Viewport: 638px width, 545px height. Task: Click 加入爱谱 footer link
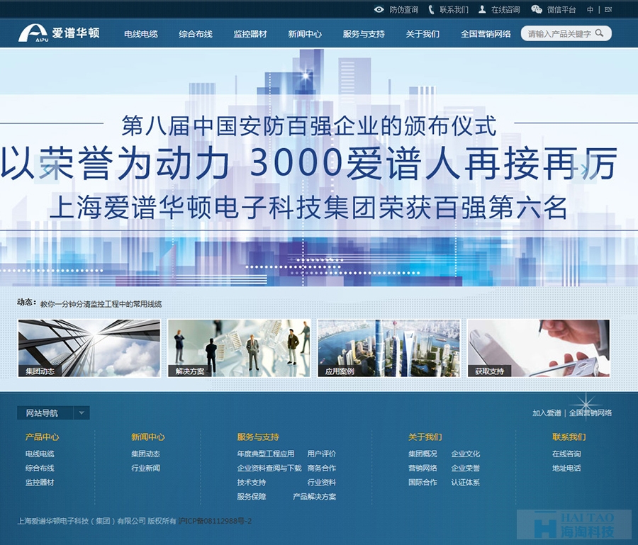(547, 412)
